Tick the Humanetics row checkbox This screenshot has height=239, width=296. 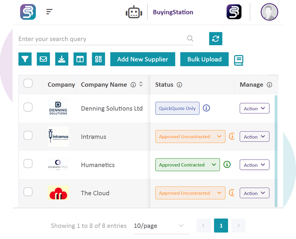tap(28, 164)
